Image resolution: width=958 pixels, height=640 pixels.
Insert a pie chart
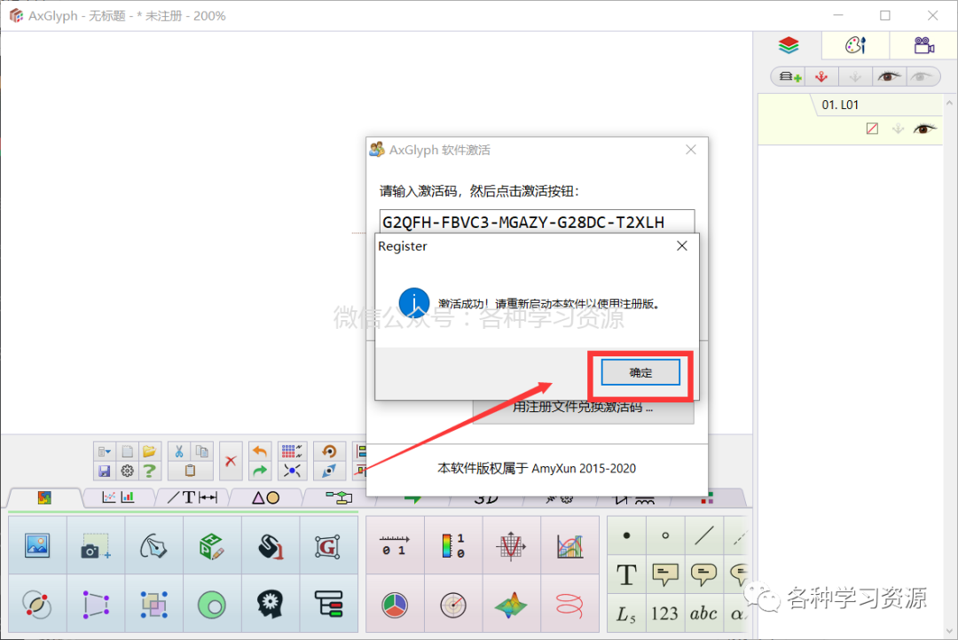tap(395, 605)
